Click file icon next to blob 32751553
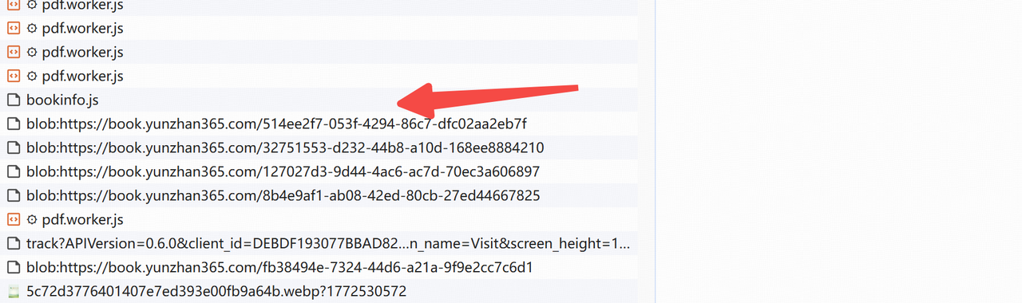 (13, 148)
